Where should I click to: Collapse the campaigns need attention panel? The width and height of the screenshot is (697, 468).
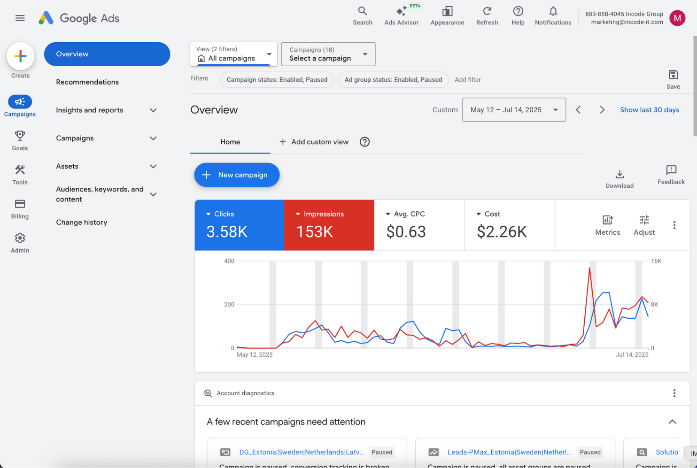click(672, 422)
